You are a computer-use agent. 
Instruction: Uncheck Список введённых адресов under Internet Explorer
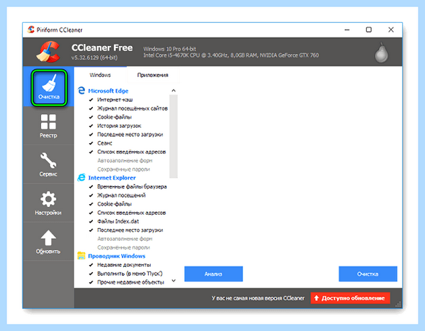pyautogui.click(x=91, y=213)
